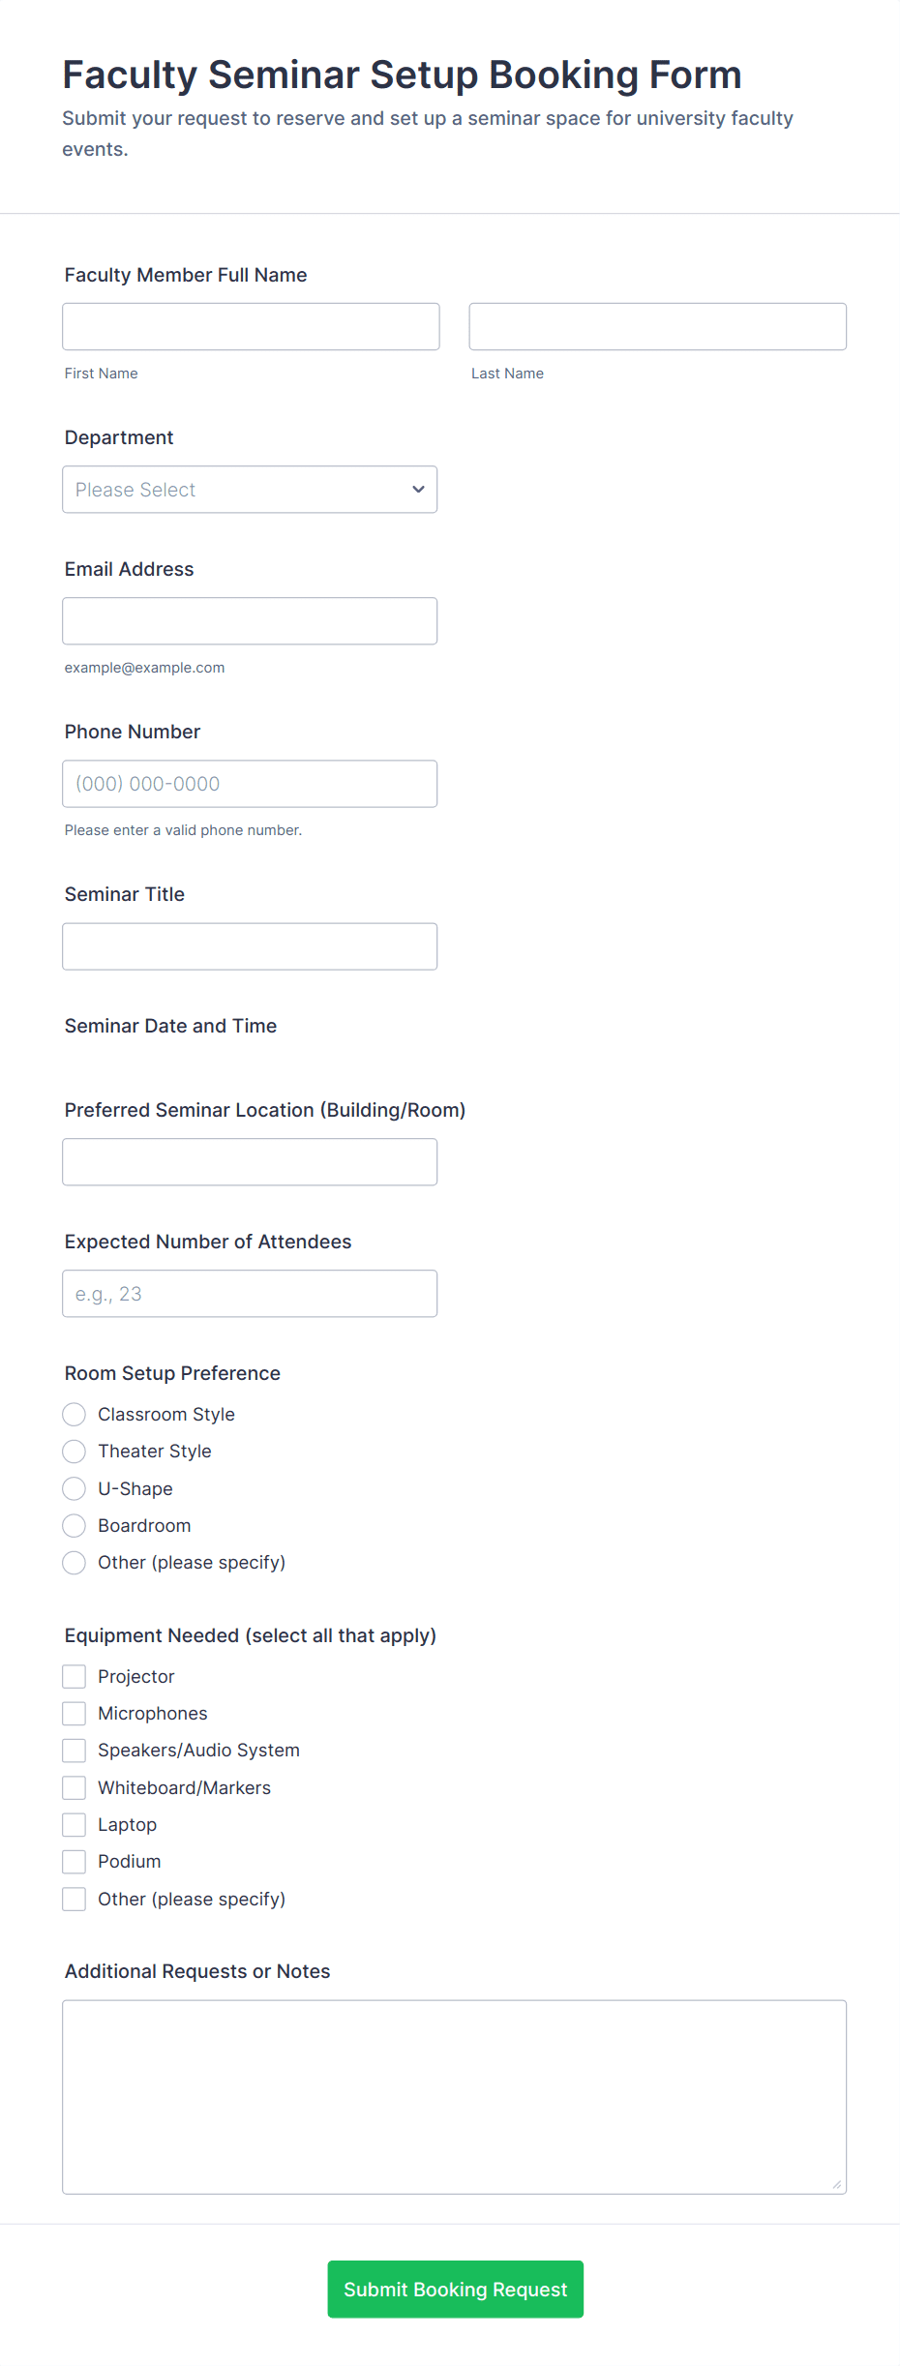
Task: Select the U-Shape radio button
Action: (x=75, y=1488)
